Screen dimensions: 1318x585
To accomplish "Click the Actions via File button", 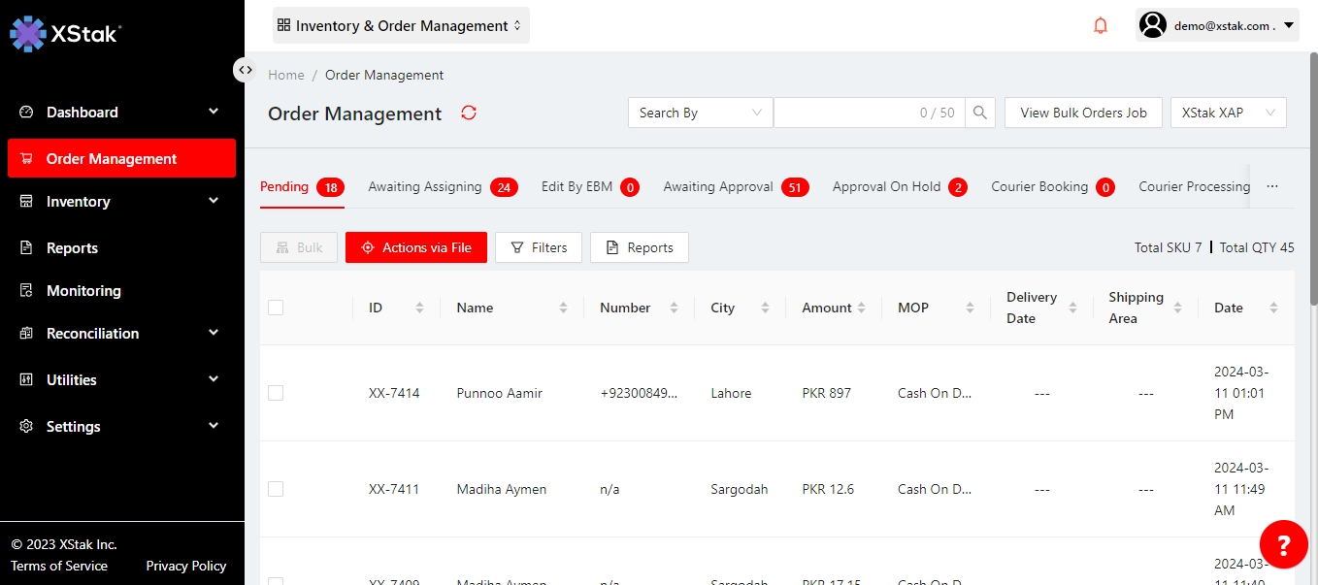I will tap(416, 247).
